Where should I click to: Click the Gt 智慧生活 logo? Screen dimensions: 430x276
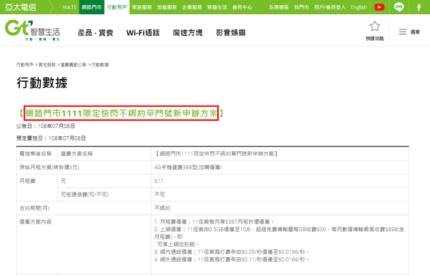point(32,30)
